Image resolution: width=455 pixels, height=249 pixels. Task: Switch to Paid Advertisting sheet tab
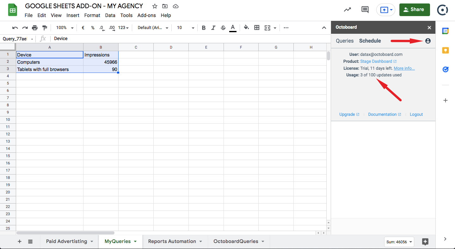click(x=66, y=241)
